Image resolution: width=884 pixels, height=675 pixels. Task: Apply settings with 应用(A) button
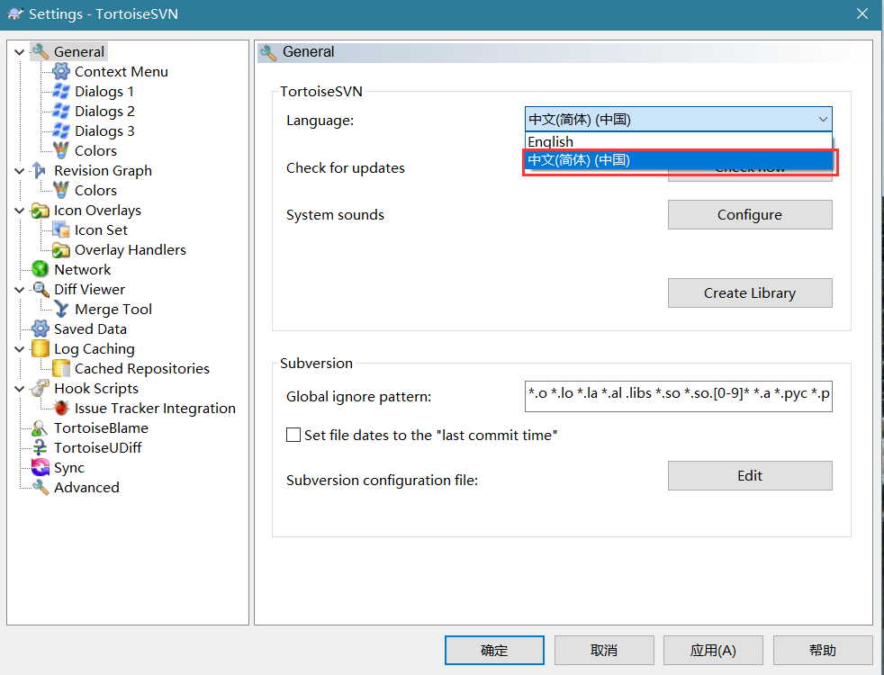713,650
